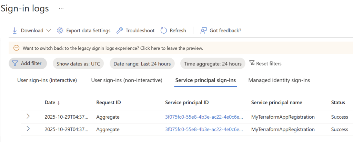Sort by the Date column header
Image resolution: width=353 pixels, height=142 pixels.
[x=52, y=102]
